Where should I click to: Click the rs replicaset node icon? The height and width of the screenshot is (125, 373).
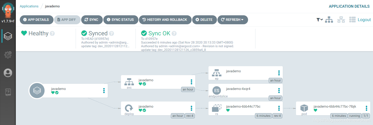(x=216, y=108)
